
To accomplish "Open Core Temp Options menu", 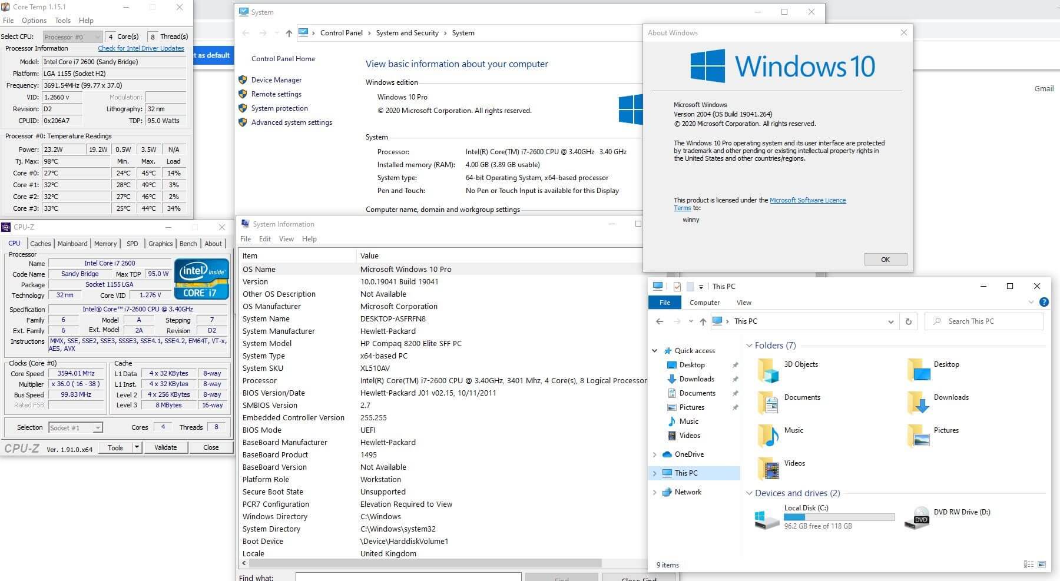I will click(x=34, y=21).
